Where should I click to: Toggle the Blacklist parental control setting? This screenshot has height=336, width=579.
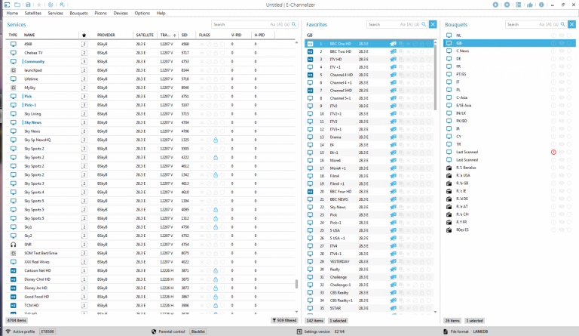(199, 331)
